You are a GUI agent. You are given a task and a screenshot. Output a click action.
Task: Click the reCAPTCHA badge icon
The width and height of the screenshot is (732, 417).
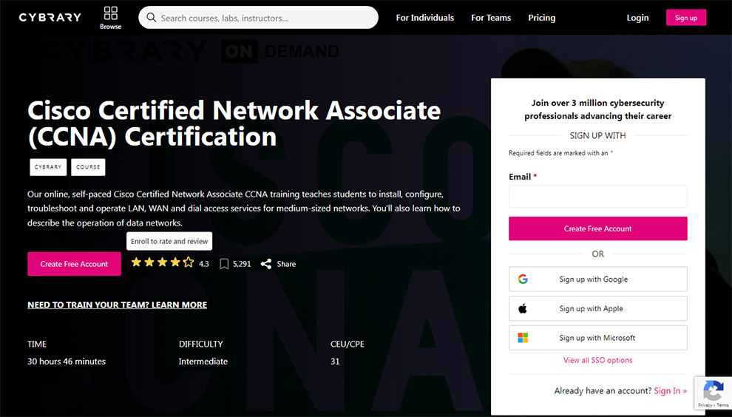click(x=713, y=390)
